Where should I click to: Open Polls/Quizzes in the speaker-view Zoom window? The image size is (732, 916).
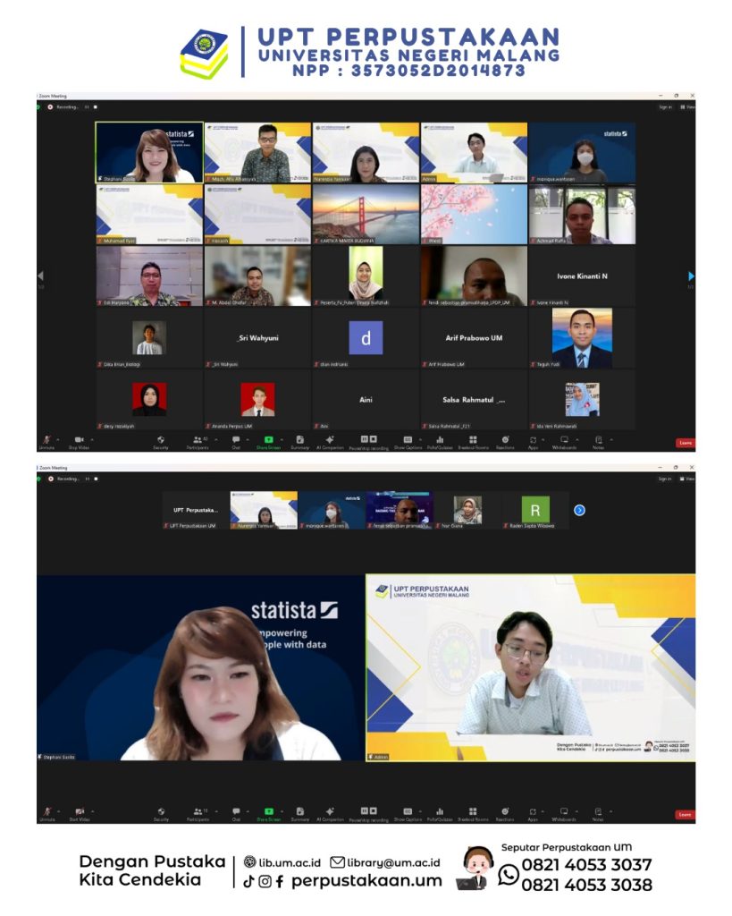pos(440,814)
